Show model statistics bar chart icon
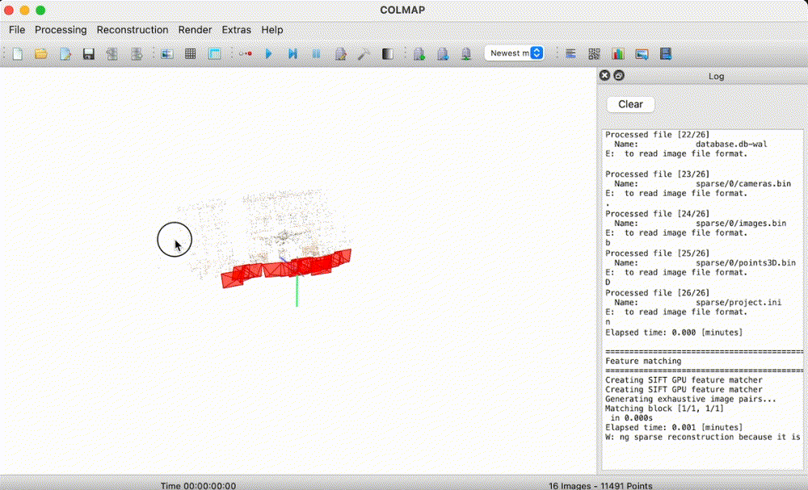Image resolution: width=808 pixels, height=490 pixels. tap(618, 53)
